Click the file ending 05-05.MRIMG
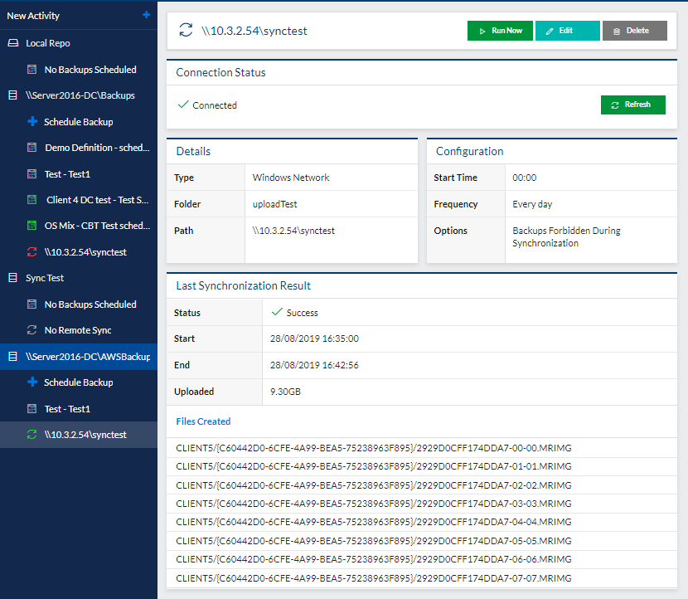 (373, 541)
